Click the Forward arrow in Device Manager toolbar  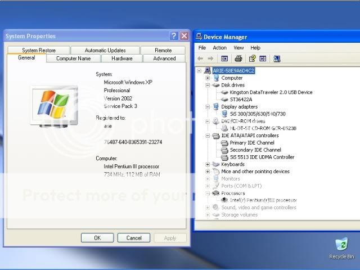click(210, 58)
